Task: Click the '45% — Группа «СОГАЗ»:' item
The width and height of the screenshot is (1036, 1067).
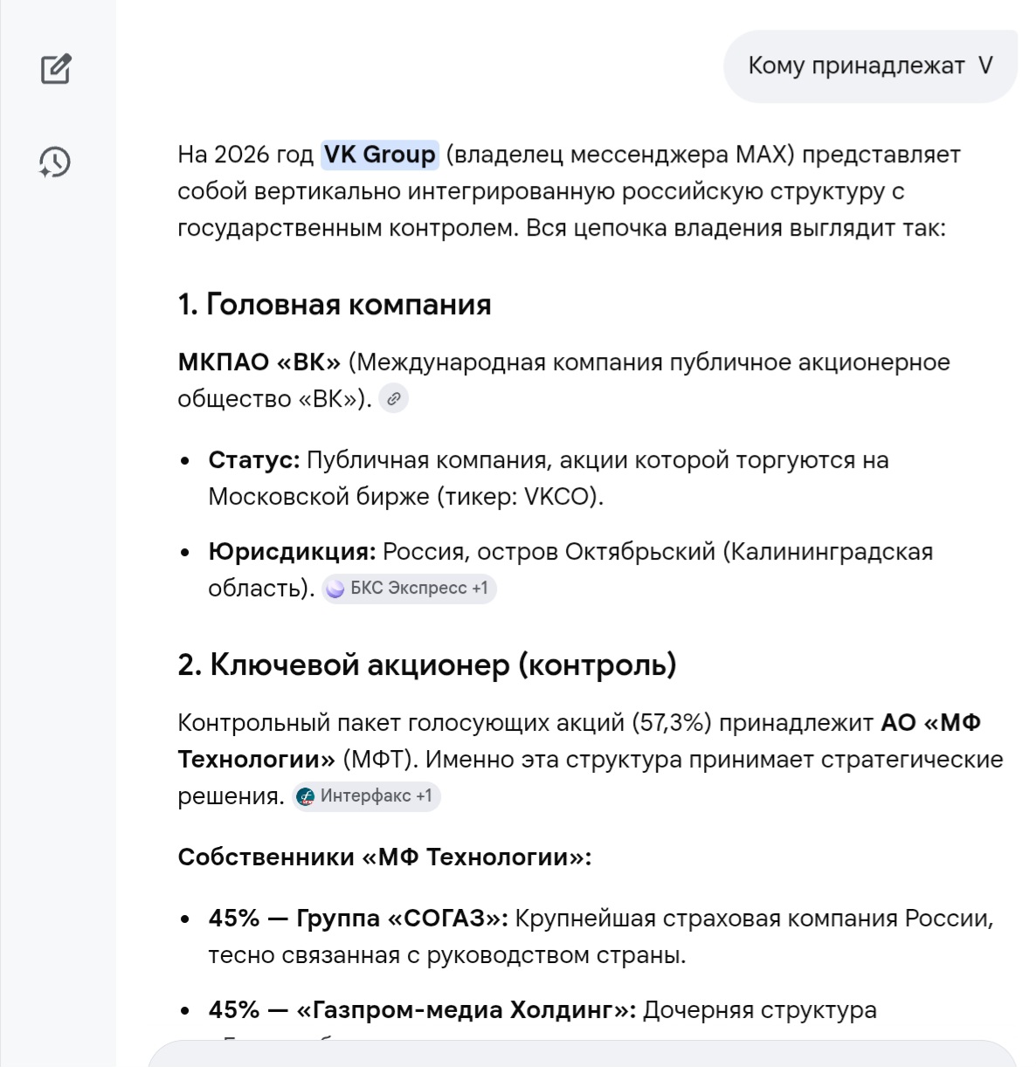Action: 358,919
